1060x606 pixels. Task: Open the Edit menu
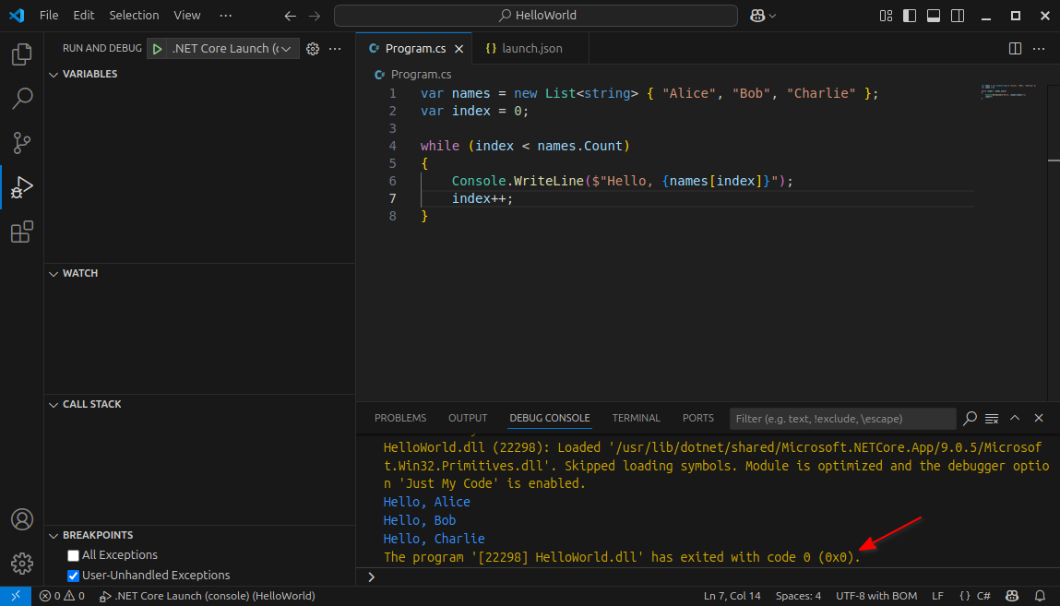pyautogui.click(x=84, y=16)
